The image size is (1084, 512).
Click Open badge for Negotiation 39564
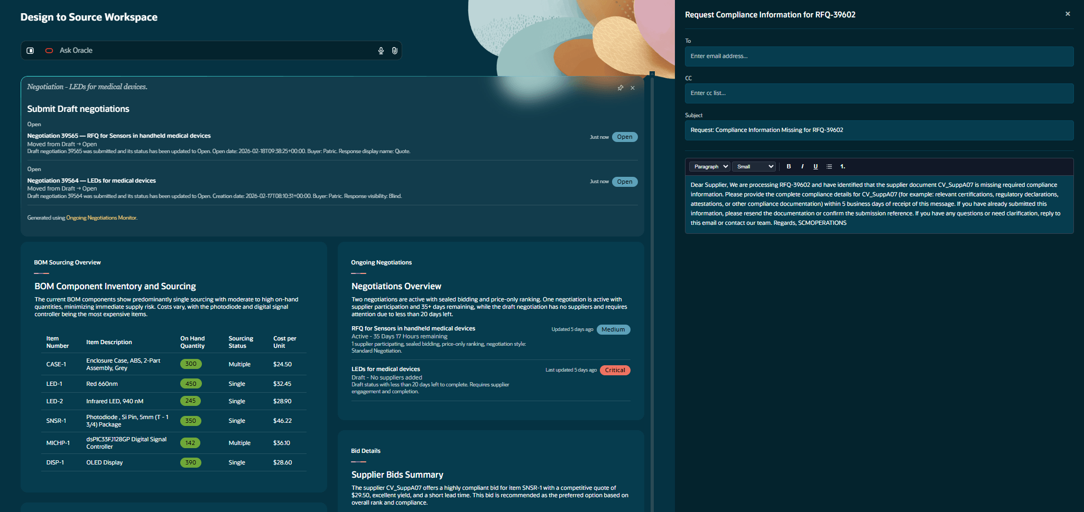pos(625,182)
